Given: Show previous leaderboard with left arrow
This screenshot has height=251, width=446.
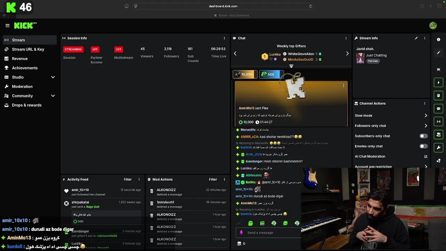Looking at the screenshot, I should tap(235, 53).
